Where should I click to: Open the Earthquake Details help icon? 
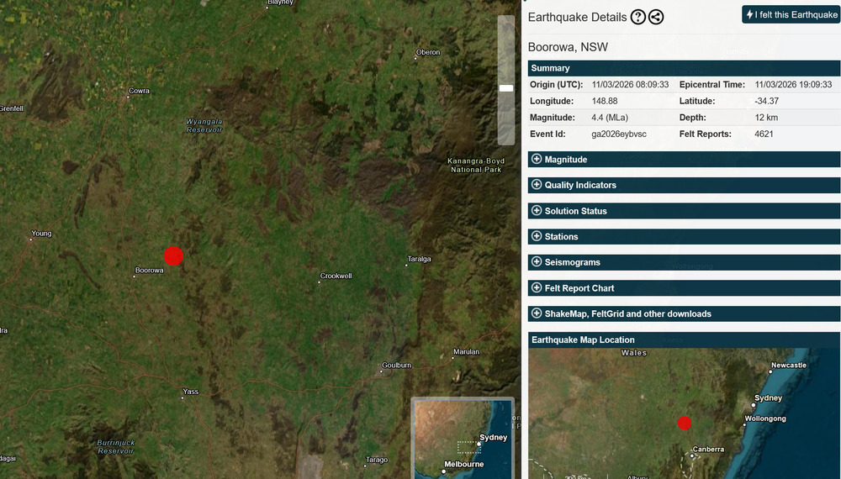638,17
